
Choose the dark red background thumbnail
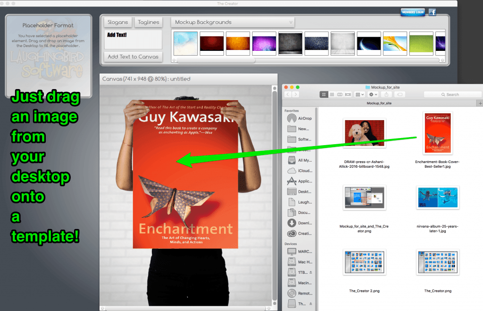tap(212, 43)
